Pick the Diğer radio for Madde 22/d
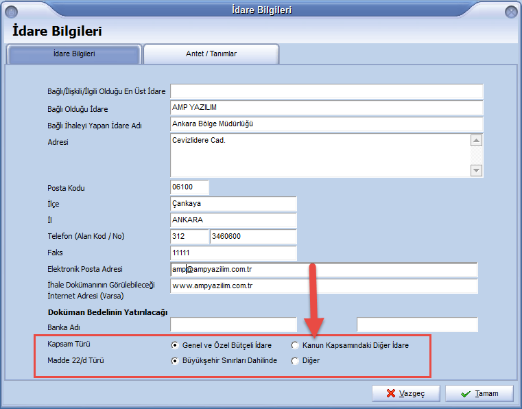 [296, 360]
